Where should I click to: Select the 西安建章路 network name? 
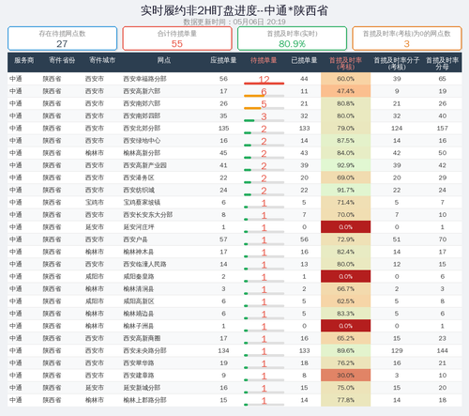[x=139, y=376]
